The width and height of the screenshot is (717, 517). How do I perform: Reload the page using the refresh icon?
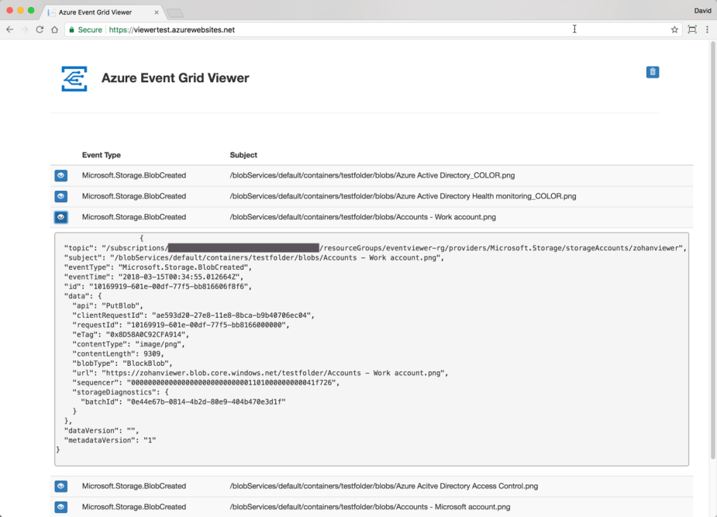point(39,29)
